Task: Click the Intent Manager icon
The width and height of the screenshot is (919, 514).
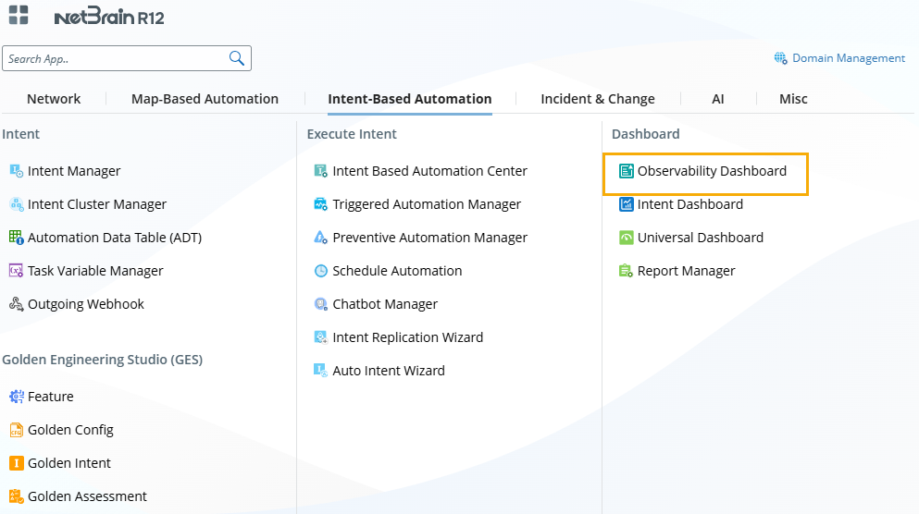Action: (16, 171)
